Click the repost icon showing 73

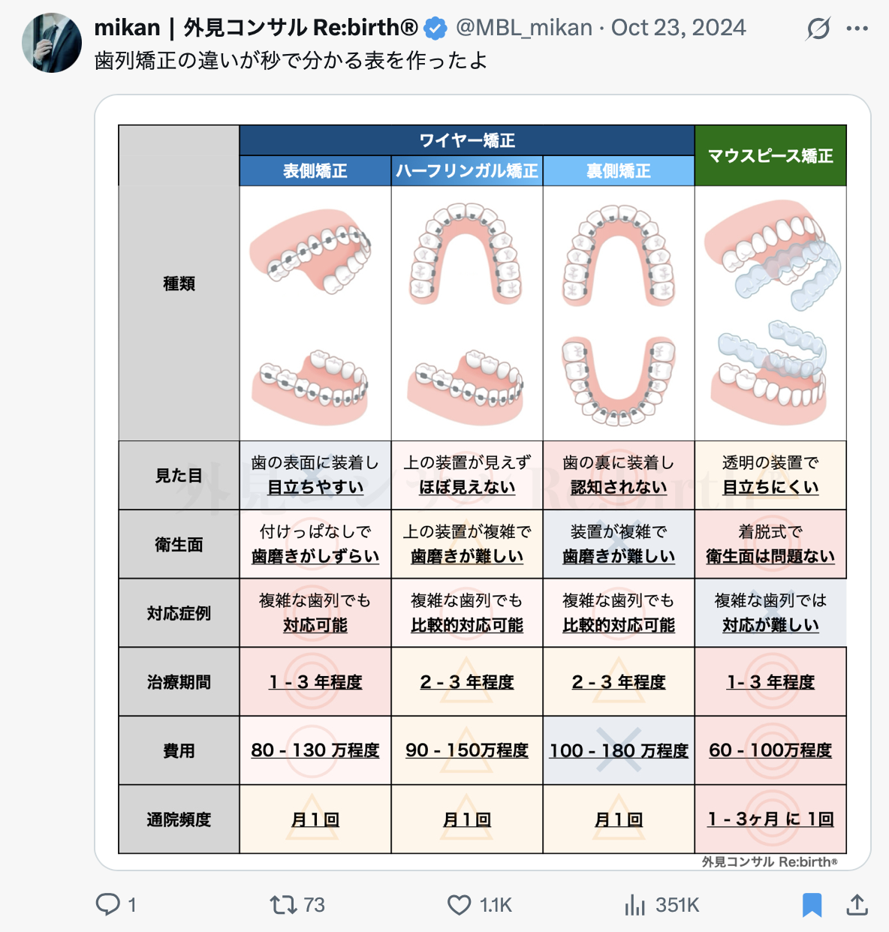[283, 905]
